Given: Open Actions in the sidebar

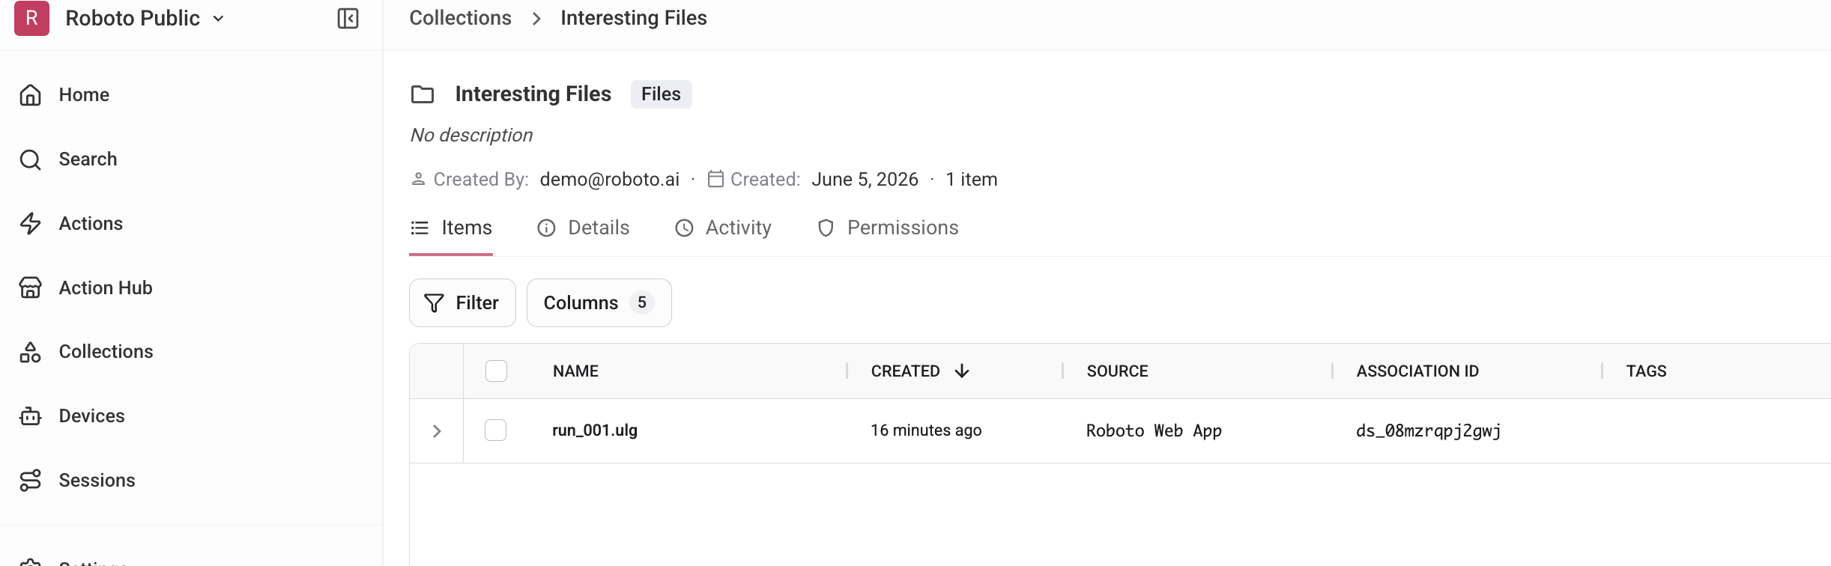Looking at the screenshot, I should tap(91, 223).
